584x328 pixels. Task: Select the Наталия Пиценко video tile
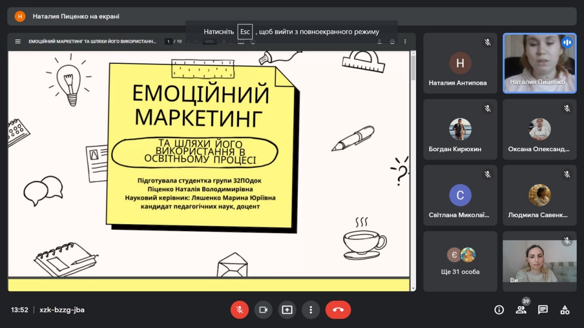(x=540, y=63)
